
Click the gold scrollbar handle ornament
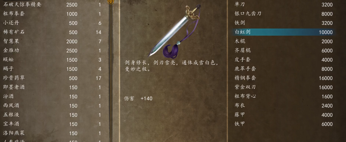tap(110, 2)
